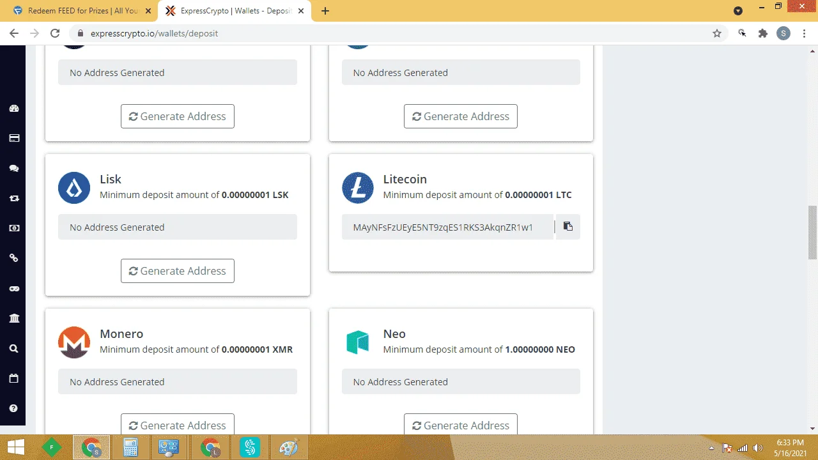Click the 'Monero' card heading
Image resolution: width=818 pixels, height=460 pixels.
[121, 334]
